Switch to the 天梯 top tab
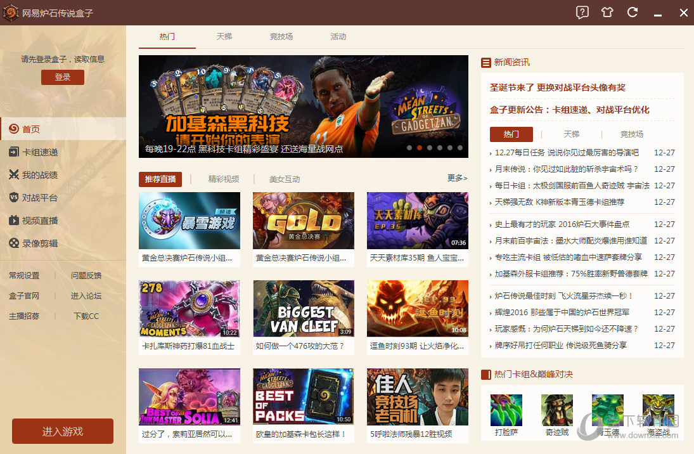The height and width of the screenshot is (454, 694). [x=224, y=37]
